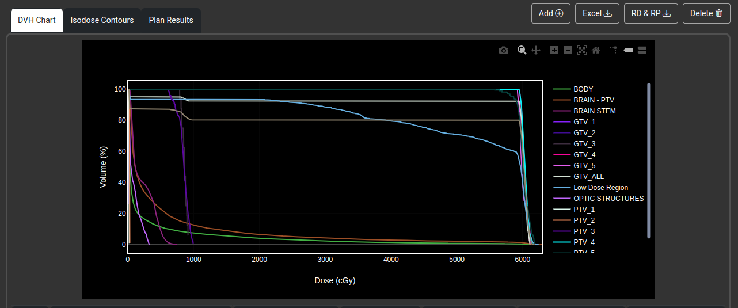The width and height of the screenshot is (738, 308).
Task: Hide the BRAIN STEM legend entry
Action: coord(594,111)
